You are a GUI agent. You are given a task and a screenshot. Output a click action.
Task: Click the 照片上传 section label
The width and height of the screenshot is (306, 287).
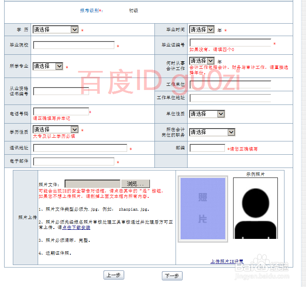(27, 217)
